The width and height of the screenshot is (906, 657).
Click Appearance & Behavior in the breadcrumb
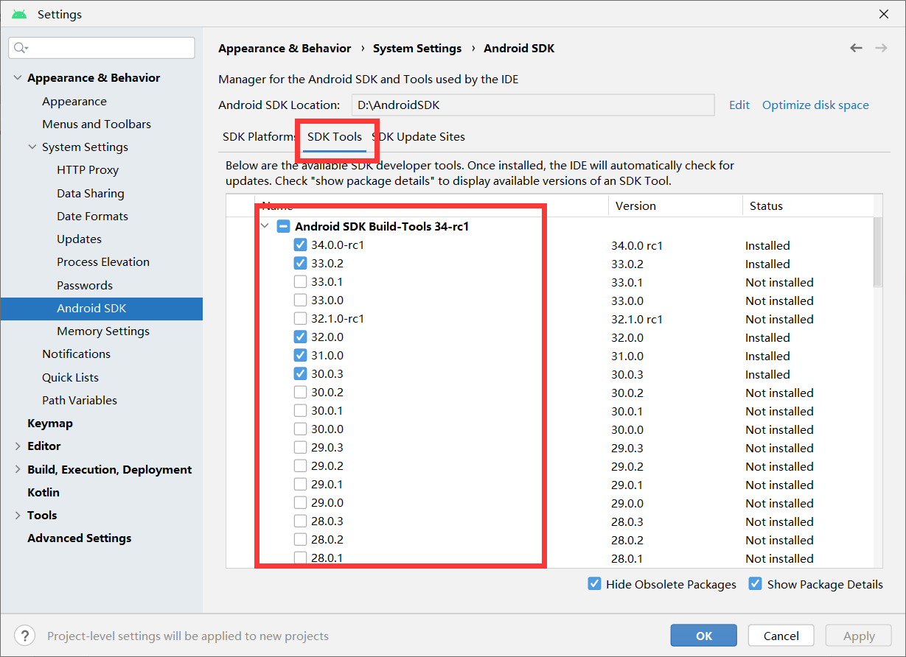(285, 49)
